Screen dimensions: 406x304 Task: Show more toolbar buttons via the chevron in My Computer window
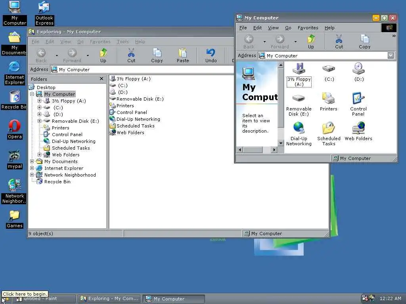click(394, 36)
